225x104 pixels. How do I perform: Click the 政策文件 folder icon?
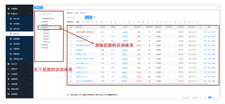coord(8,69)
